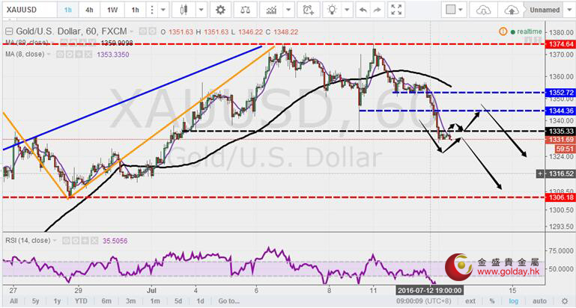Remove the RSI (14, close) indicator
Screen dimensions: 576x308
94,241
